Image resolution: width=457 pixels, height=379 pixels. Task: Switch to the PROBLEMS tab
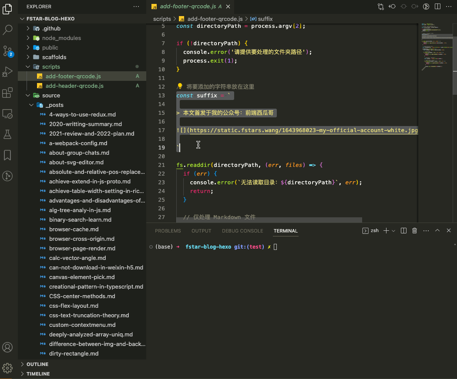[x=168, y=231]
